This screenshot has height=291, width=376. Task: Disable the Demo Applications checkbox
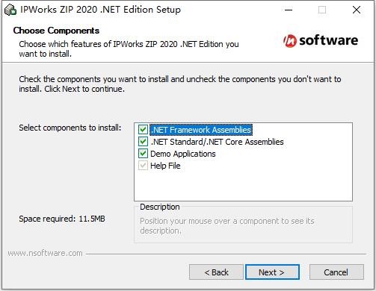pyautogui.click(x=143, y=154)
